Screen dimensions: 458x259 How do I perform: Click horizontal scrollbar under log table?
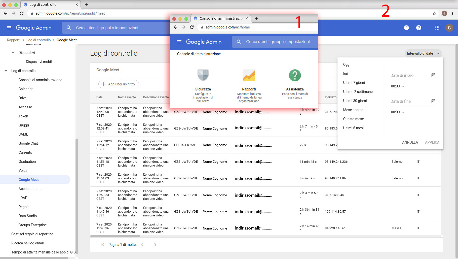pos(115,236)
